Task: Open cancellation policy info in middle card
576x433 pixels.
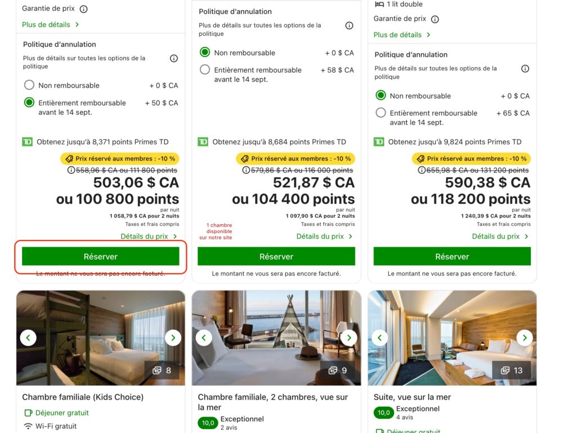Action: (349, 25)
